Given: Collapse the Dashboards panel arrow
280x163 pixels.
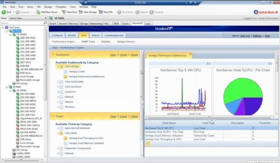Looking at the screenshot, I should coord(53,55).
